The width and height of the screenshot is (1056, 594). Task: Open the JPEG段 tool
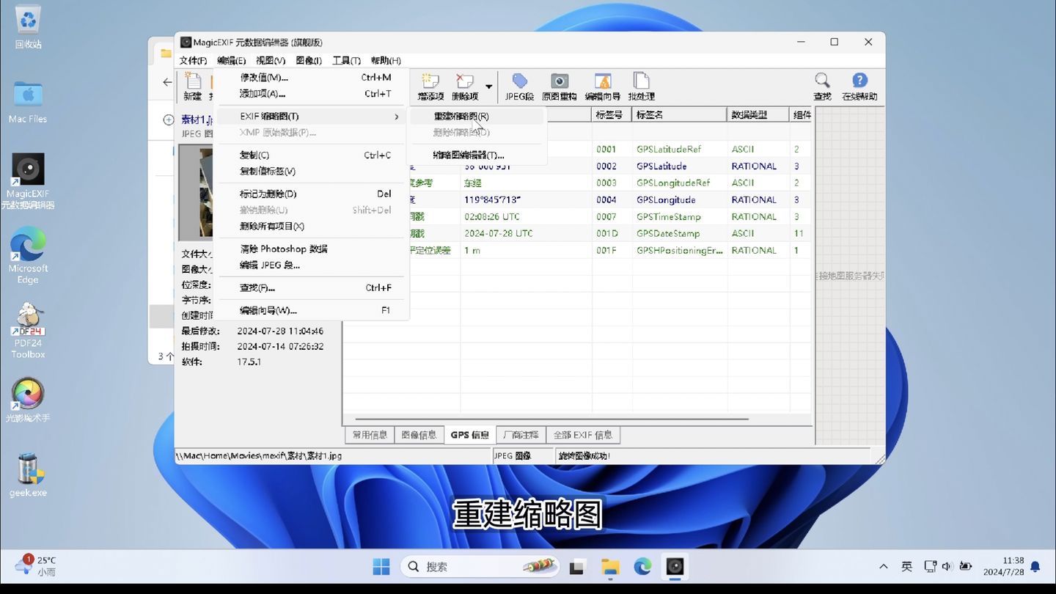pyautogui.click(x=519, y=87)
